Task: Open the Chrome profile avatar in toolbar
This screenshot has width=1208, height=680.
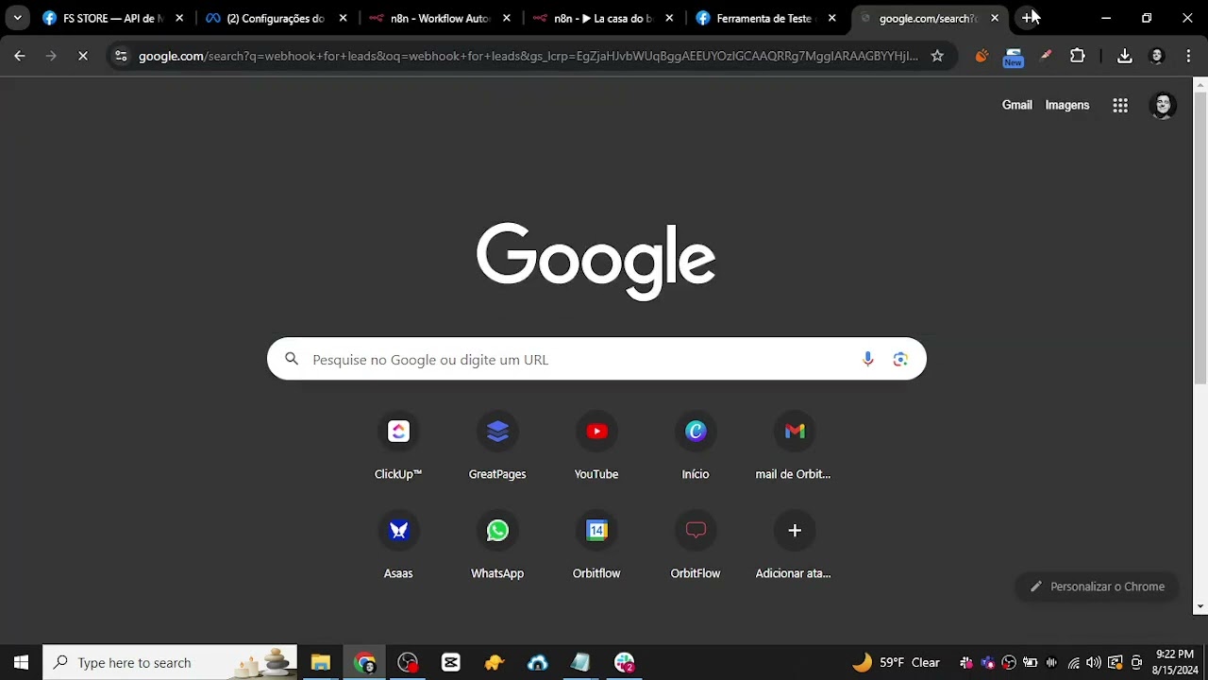Action: click(1157, 57)
